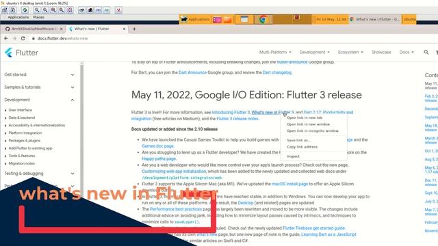Open the Introducing Flutter 3 link
Image resolution: width=438 pixels, height=246 pixels.
coord(231,112)
